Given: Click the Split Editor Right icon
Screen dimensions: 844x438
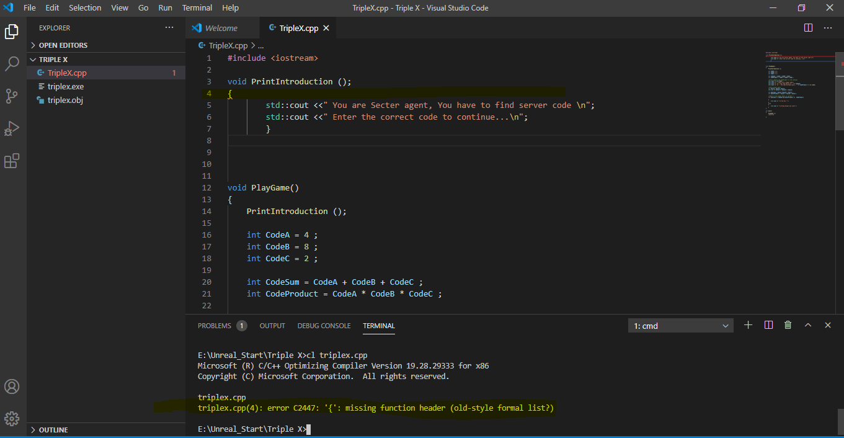Looking at the screenshot, I should pos(808,28).
